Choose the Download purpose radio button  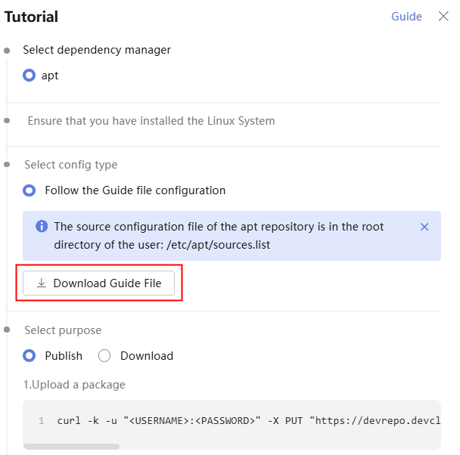coord(104,356)
